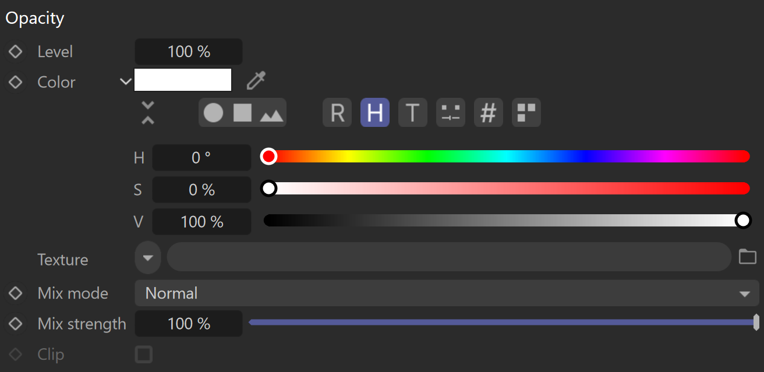Open the Mix mode Normal dropdown
This screenshot has height=372, width=764.
[446, 293]
